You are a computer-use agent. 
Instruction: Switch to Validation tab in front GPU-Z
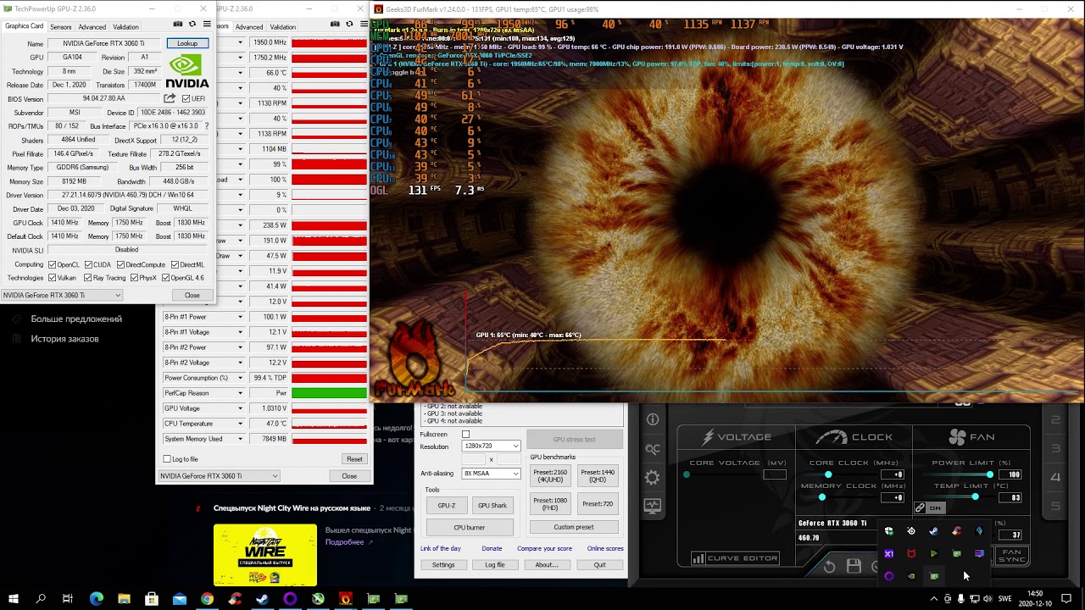tap(125, 27)
